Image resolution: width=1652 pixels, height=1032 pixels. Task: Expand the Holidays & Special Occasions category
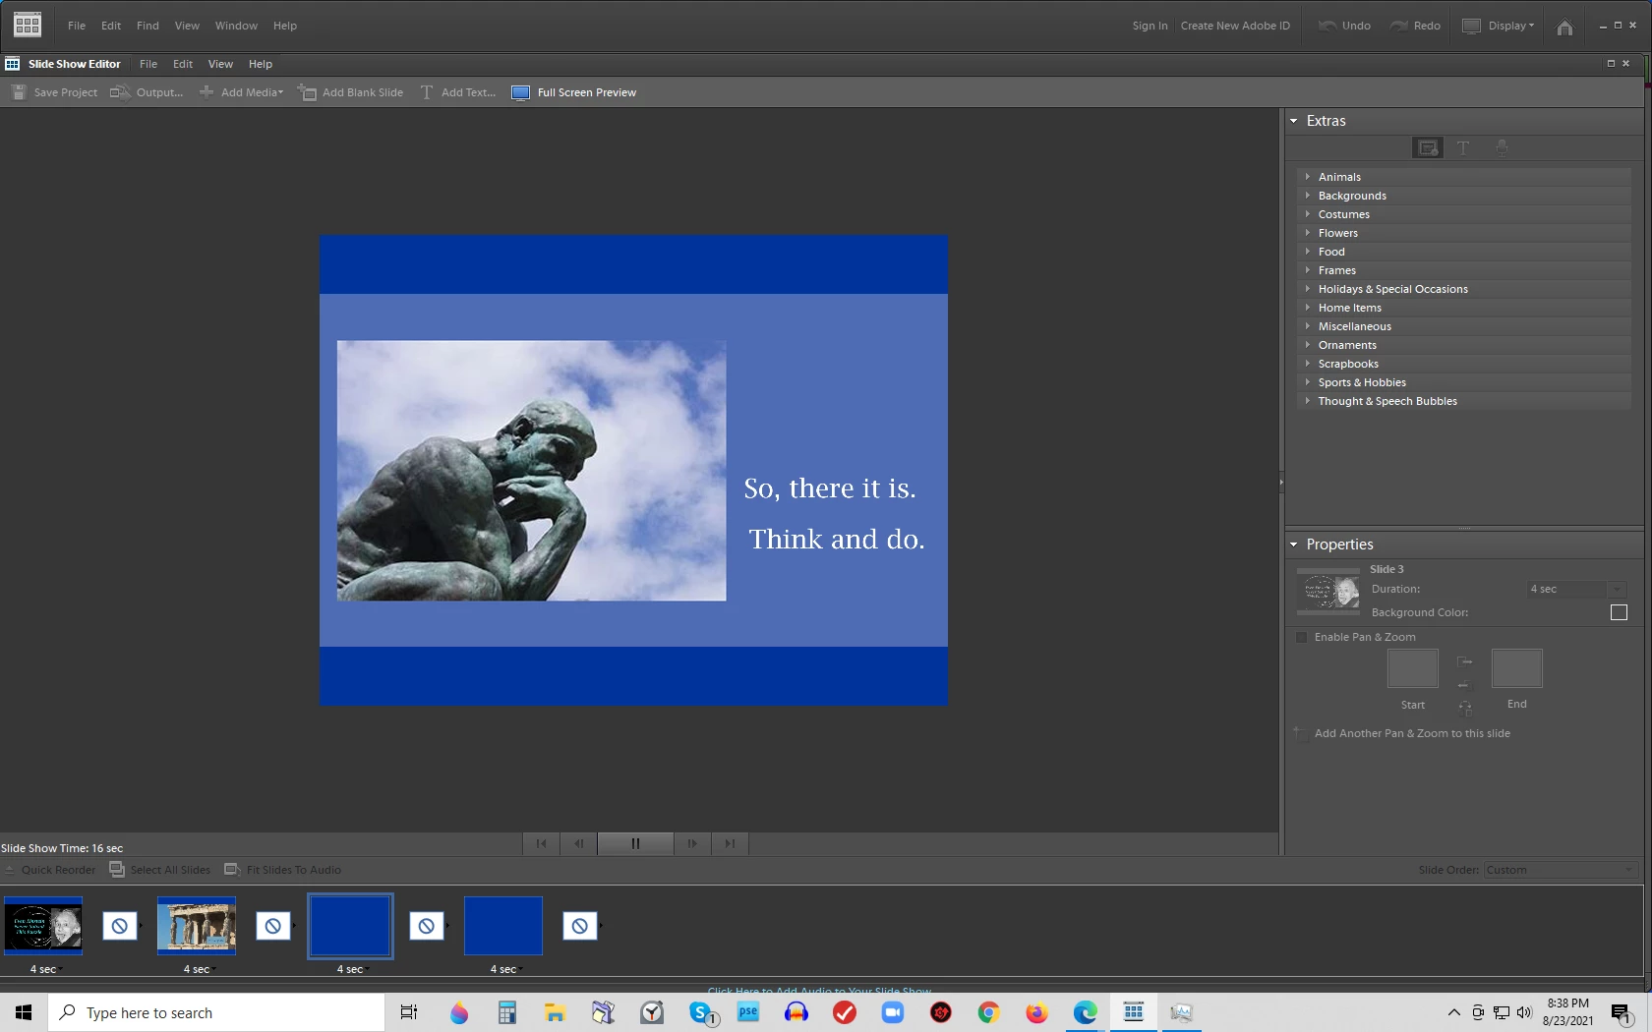tap(1308, 289)
